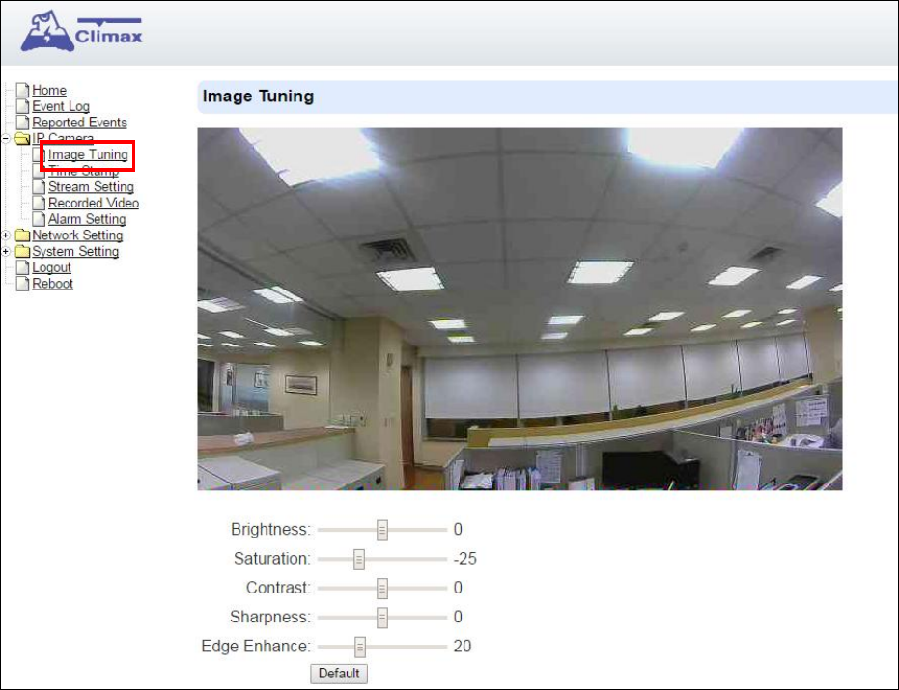Click the Edge Enhance slider handle

pyautogui.click(x=359, y=647)
